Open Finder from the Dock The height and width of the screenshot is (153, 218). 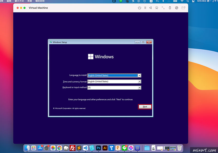(27, 148)
